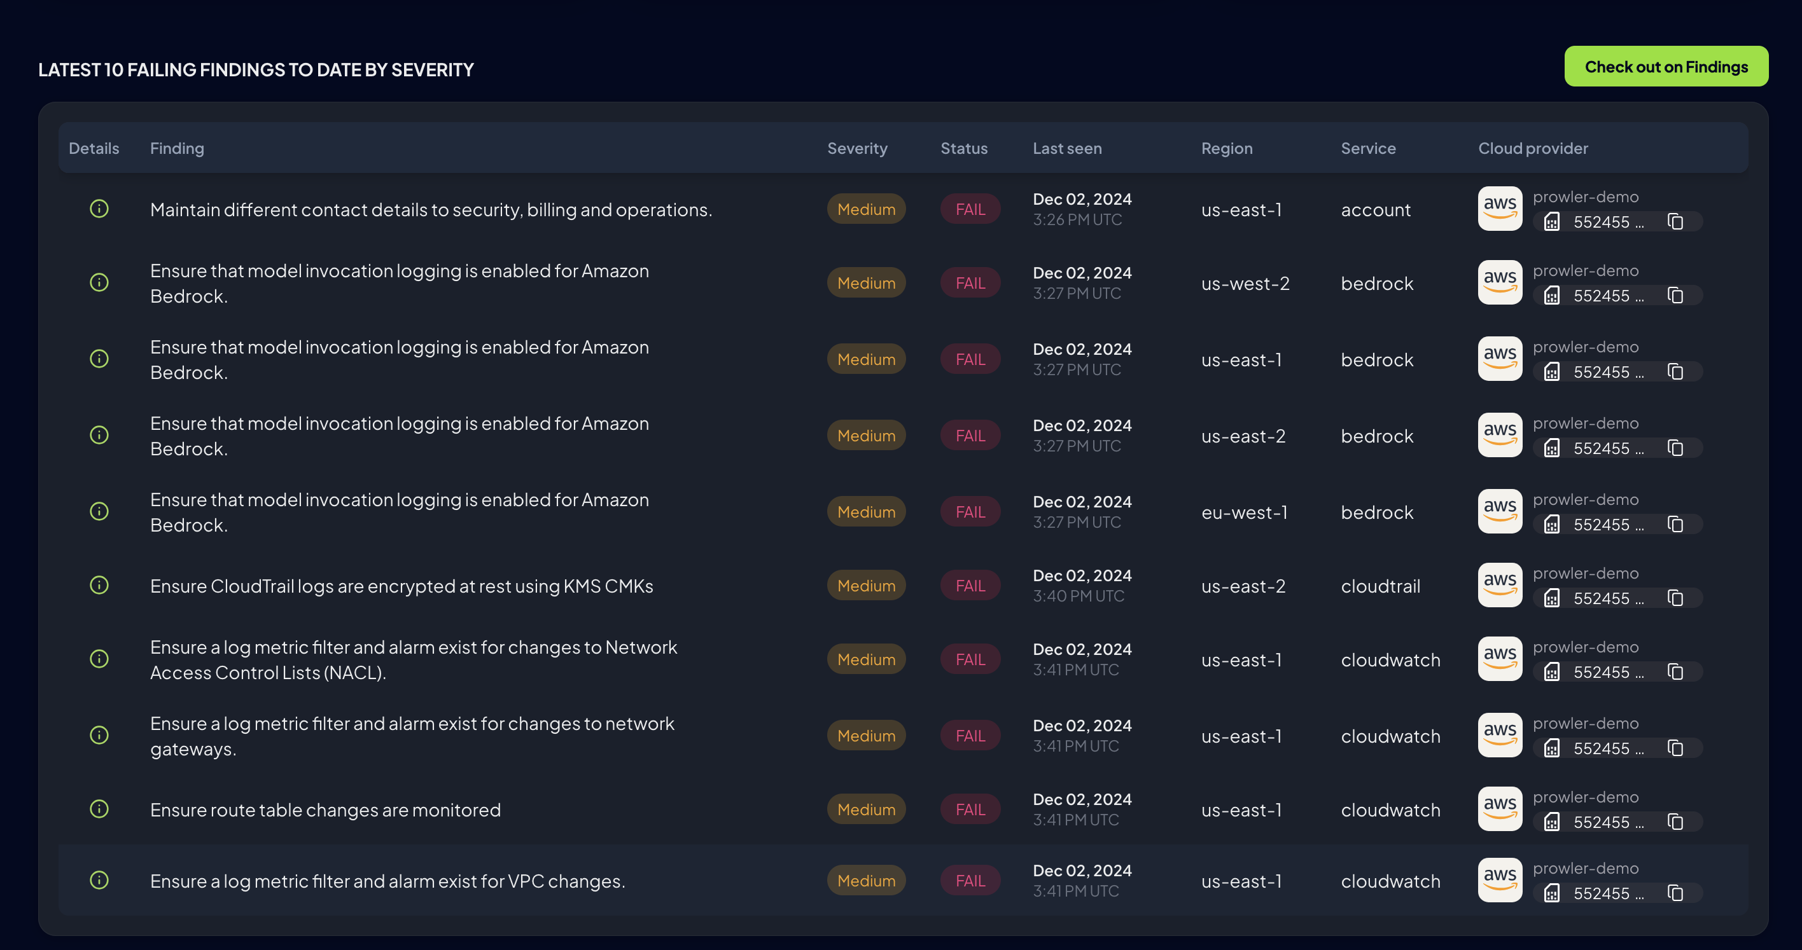The height and width of the screenshot is (950, 1802).
Task: Select Network Access Control Lists finding text
Action: click(414, 660)
